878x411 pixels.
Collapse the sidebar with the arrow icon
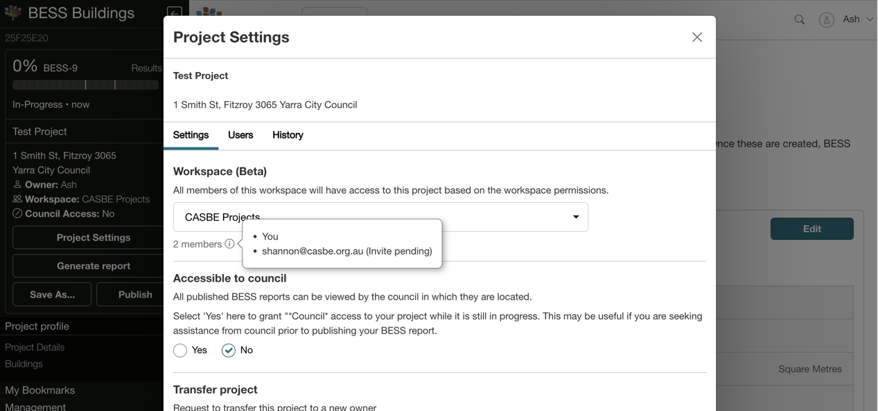[x=174, y=13]
